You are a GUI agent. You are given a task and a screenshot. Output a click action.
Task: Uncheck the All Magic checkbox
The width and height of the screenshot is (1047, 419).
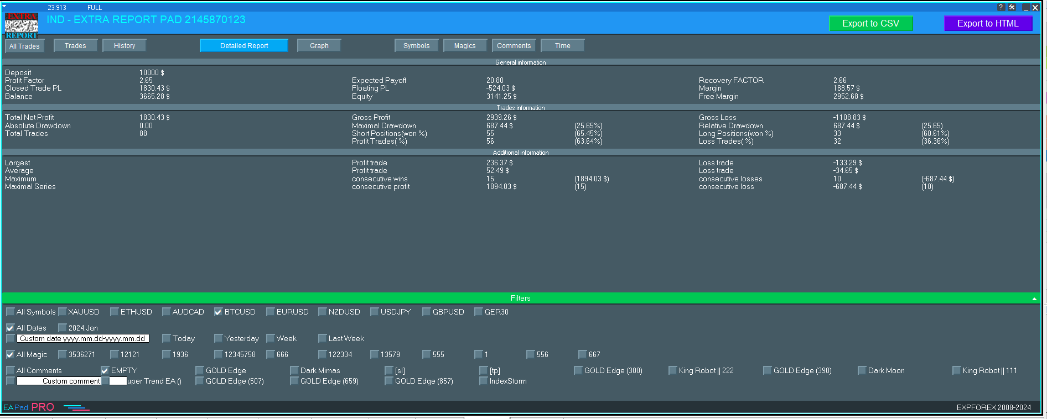click(10, 354)
